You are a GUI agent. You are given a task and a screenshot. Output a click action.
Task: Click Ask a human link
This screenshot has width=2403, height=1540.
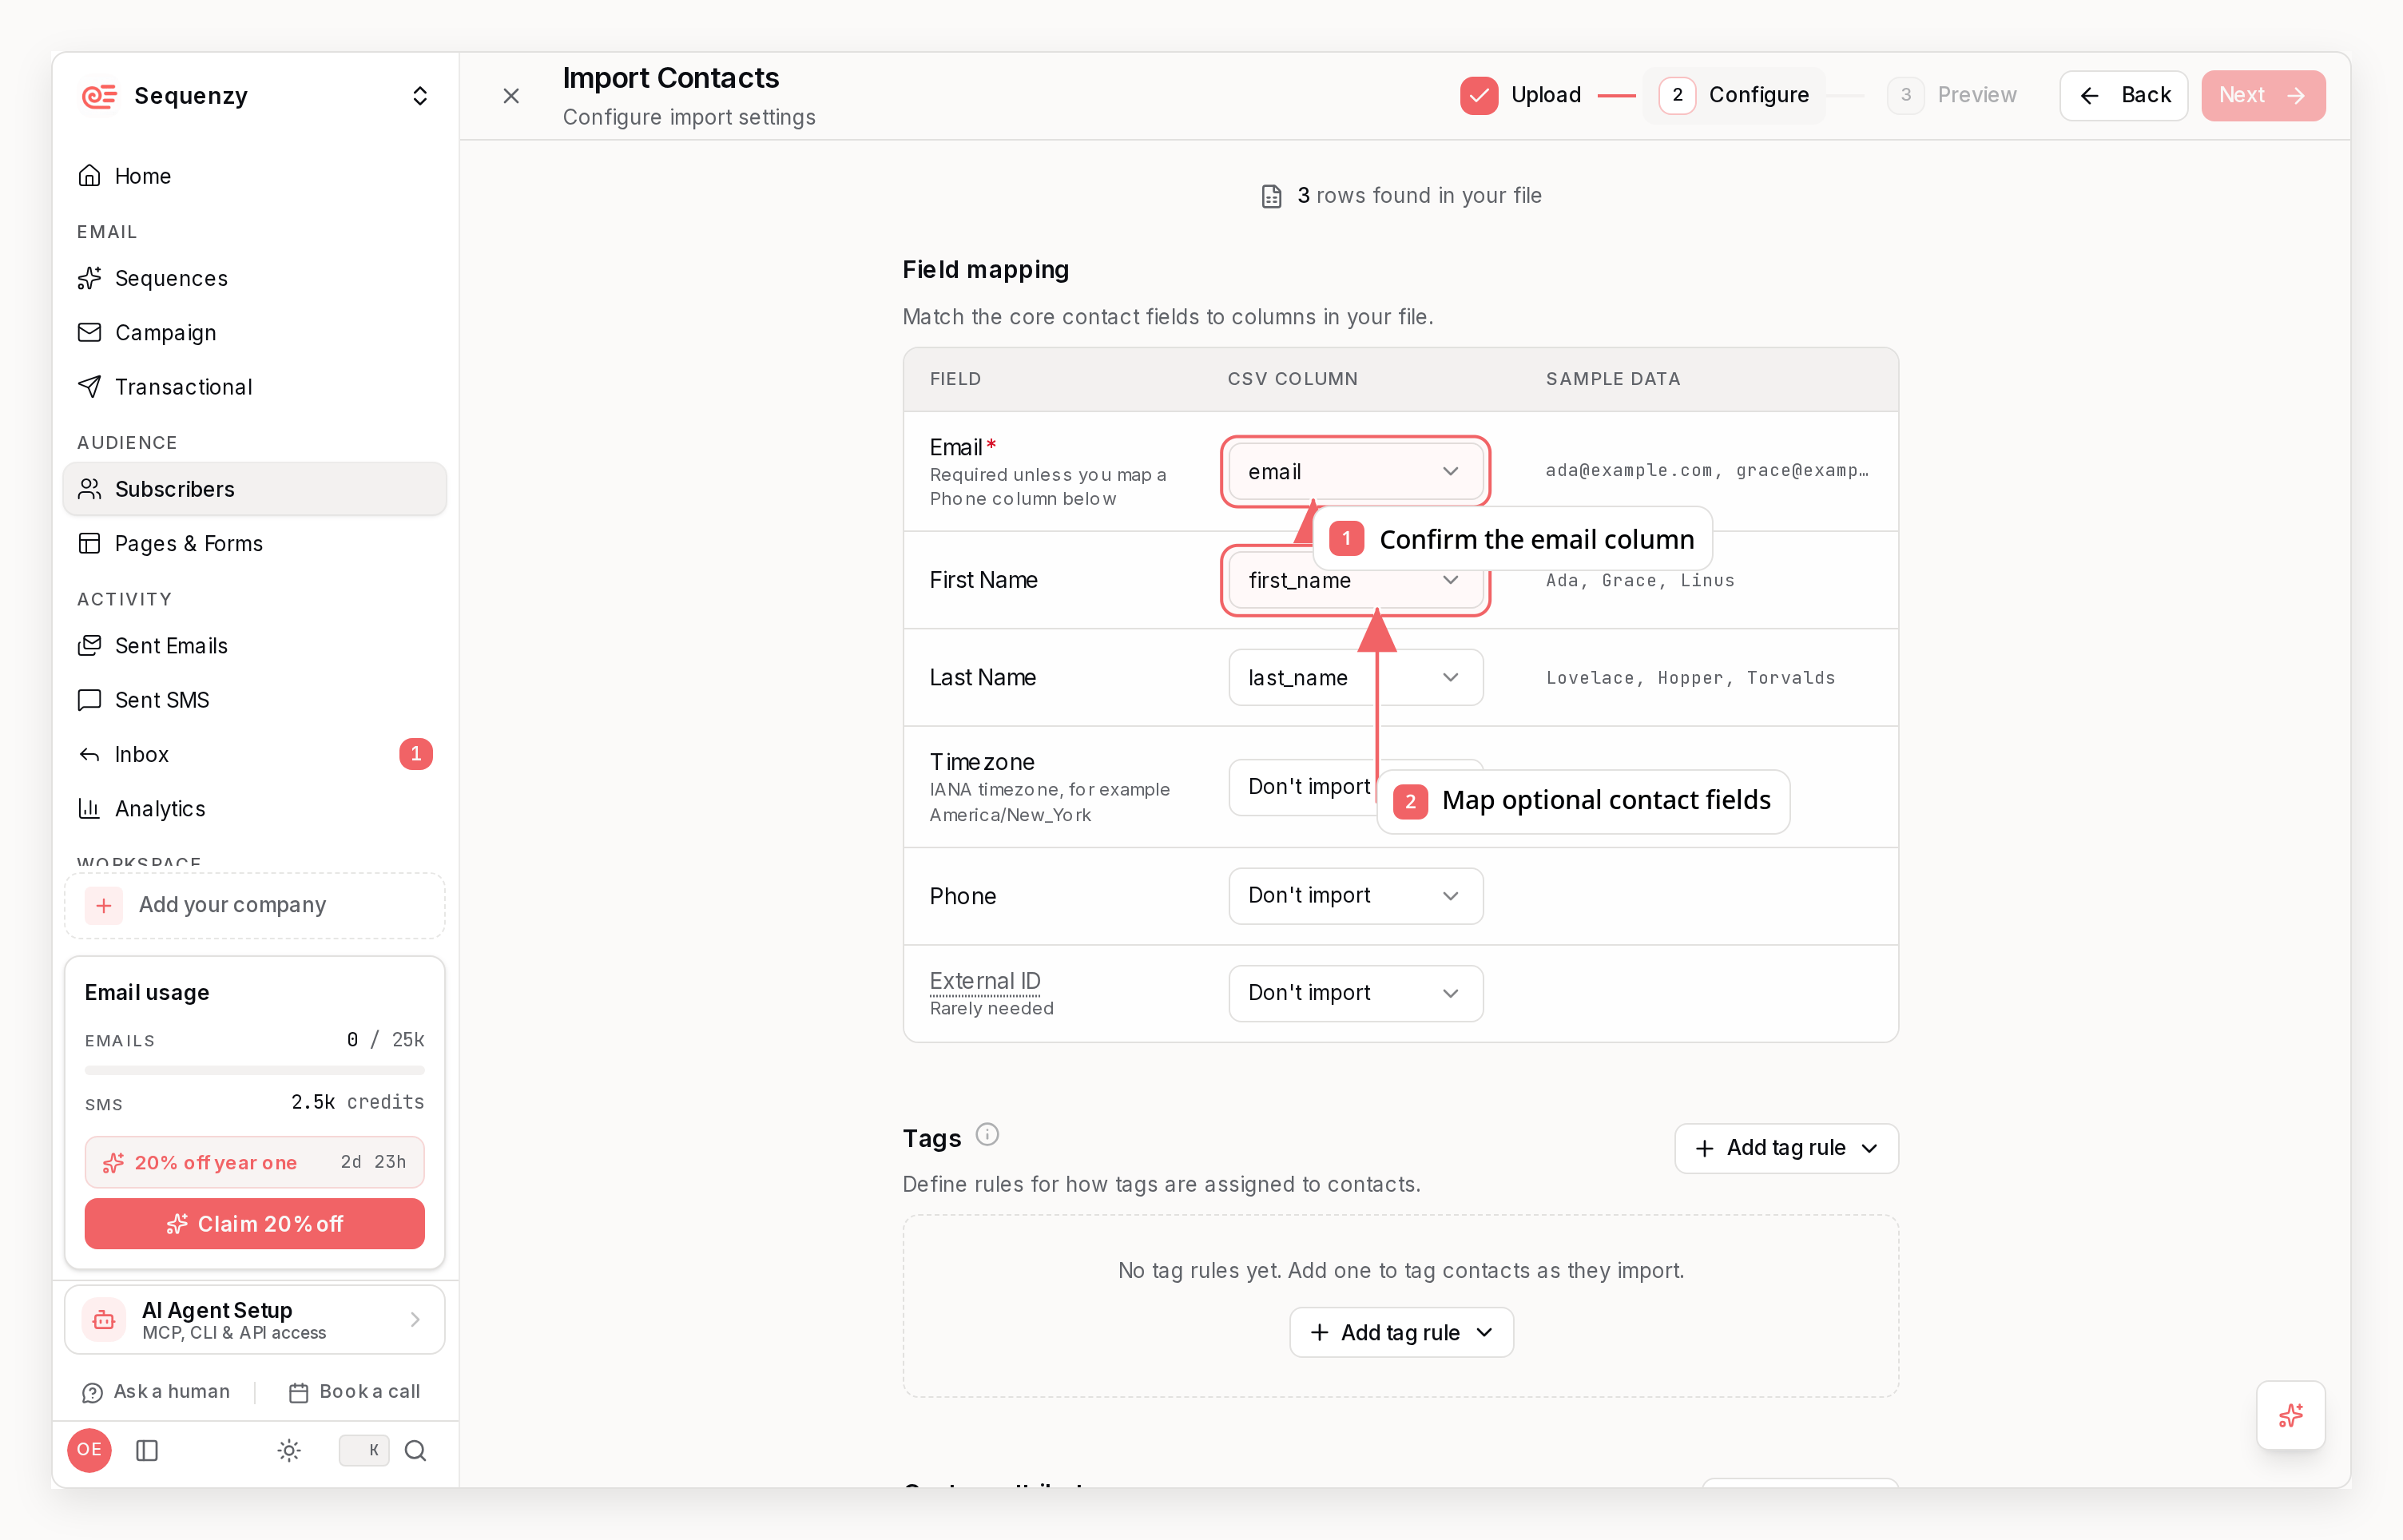tap(157, 1392)
